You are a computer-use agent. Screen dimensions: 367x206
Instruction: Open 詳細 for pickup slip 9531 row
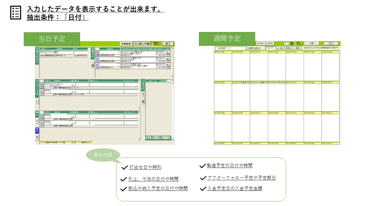click(x=42, y=92)
